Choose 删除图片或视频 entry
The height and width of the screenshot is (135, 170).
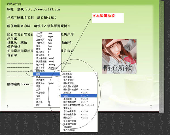[x=79, y=90]
